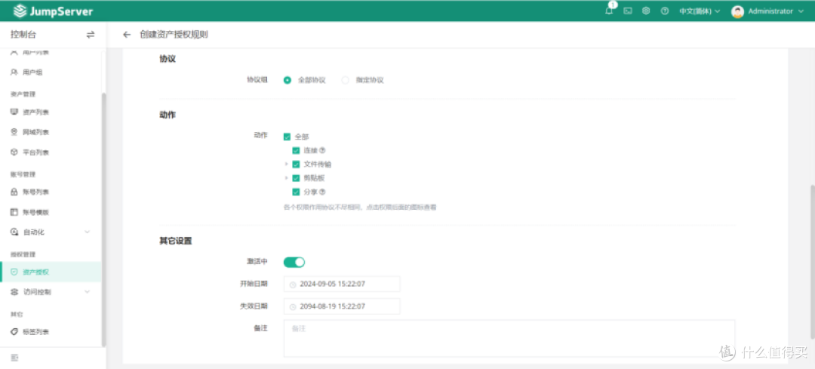Open the notification bell
The width and height of the screenshot is (815, 369).
[609, 11]
